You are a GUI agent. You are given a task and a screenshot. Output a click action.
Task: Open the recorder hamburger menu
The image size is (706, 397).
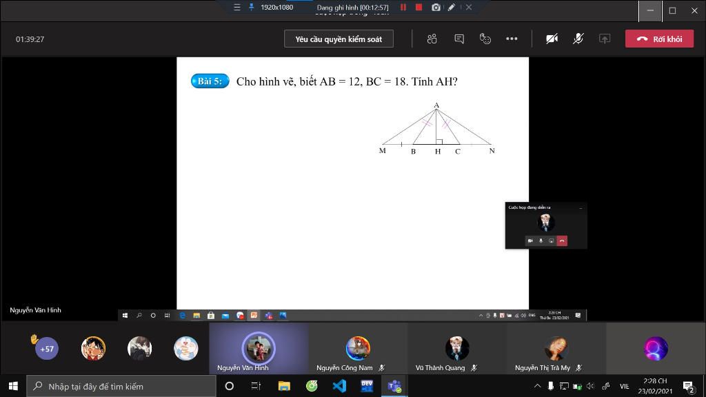pyautogui.click(x=237, y=7)
